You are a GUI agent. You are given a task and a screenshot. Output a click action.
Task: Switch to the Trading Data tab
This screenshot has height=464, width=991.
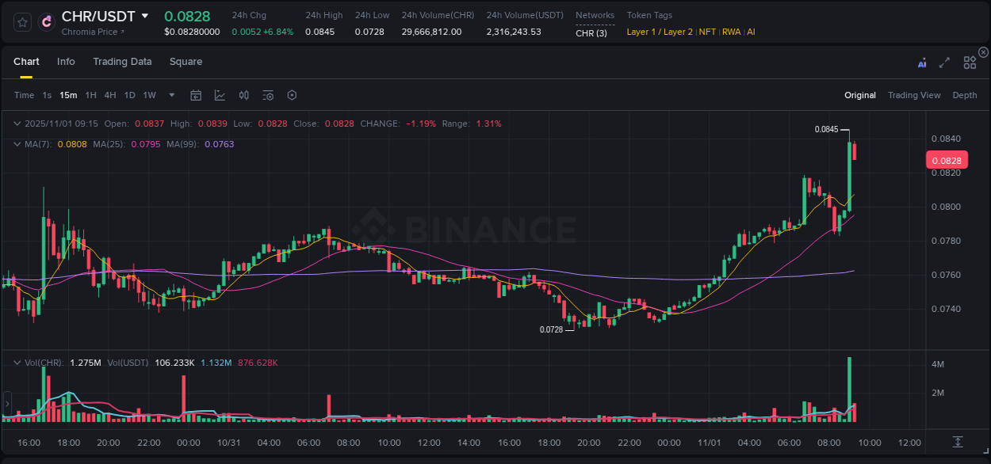click(122, 61)
